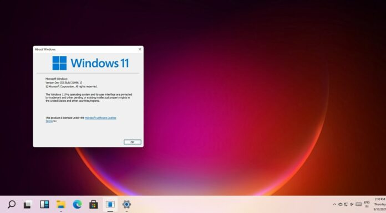
Task: Open Search from the taskbar magnifier
Action: point(12,204)
